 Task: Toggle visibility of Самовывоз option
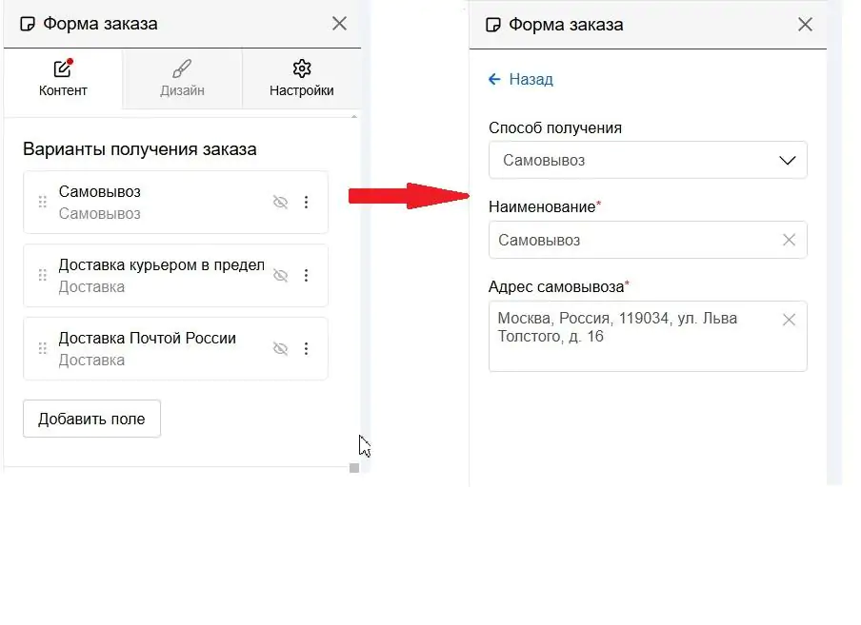(281, 203)
